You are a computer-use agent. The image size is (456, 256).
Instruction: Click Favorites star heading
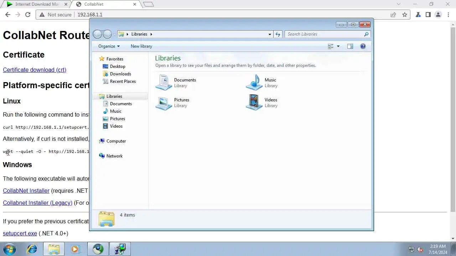coord(111,59)
